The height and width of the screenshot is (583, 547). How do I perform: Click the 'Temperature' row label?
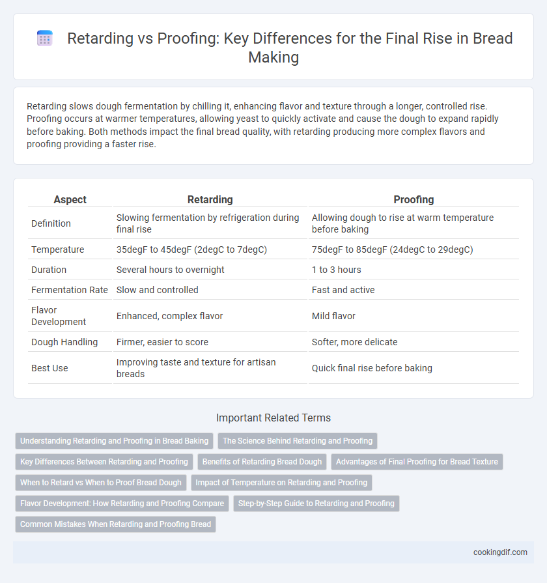[x=57, y=249]
